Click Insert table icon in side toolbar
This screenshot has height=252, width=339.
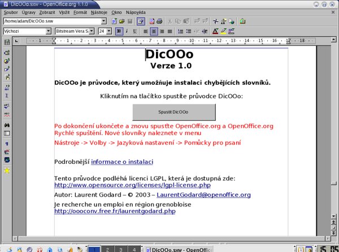[x=7, y=42]
